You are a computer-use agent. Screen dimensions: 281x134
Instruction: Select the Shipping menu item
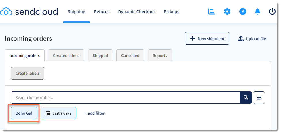(77, 12)
